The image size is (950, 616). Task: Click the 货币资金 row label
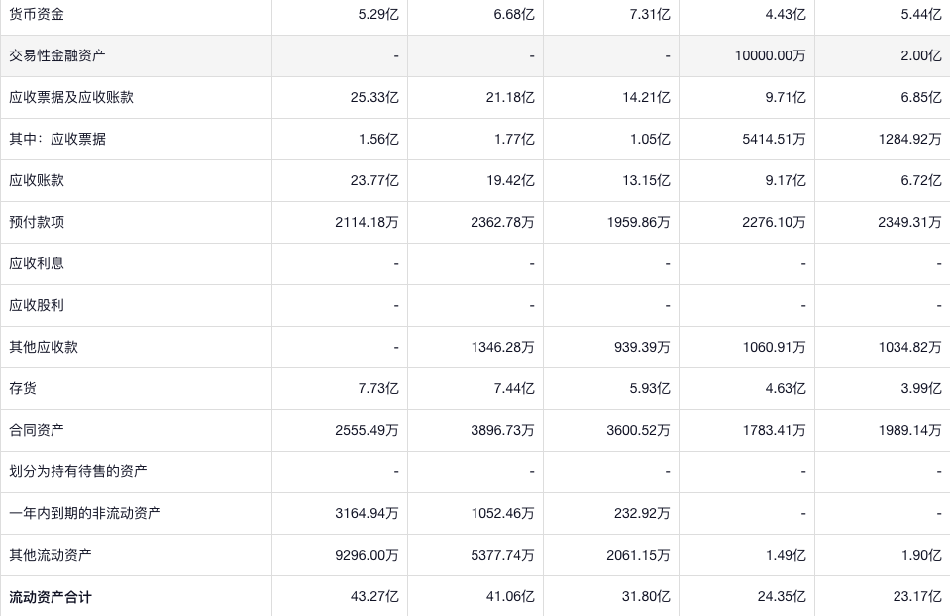click(37, 14)
